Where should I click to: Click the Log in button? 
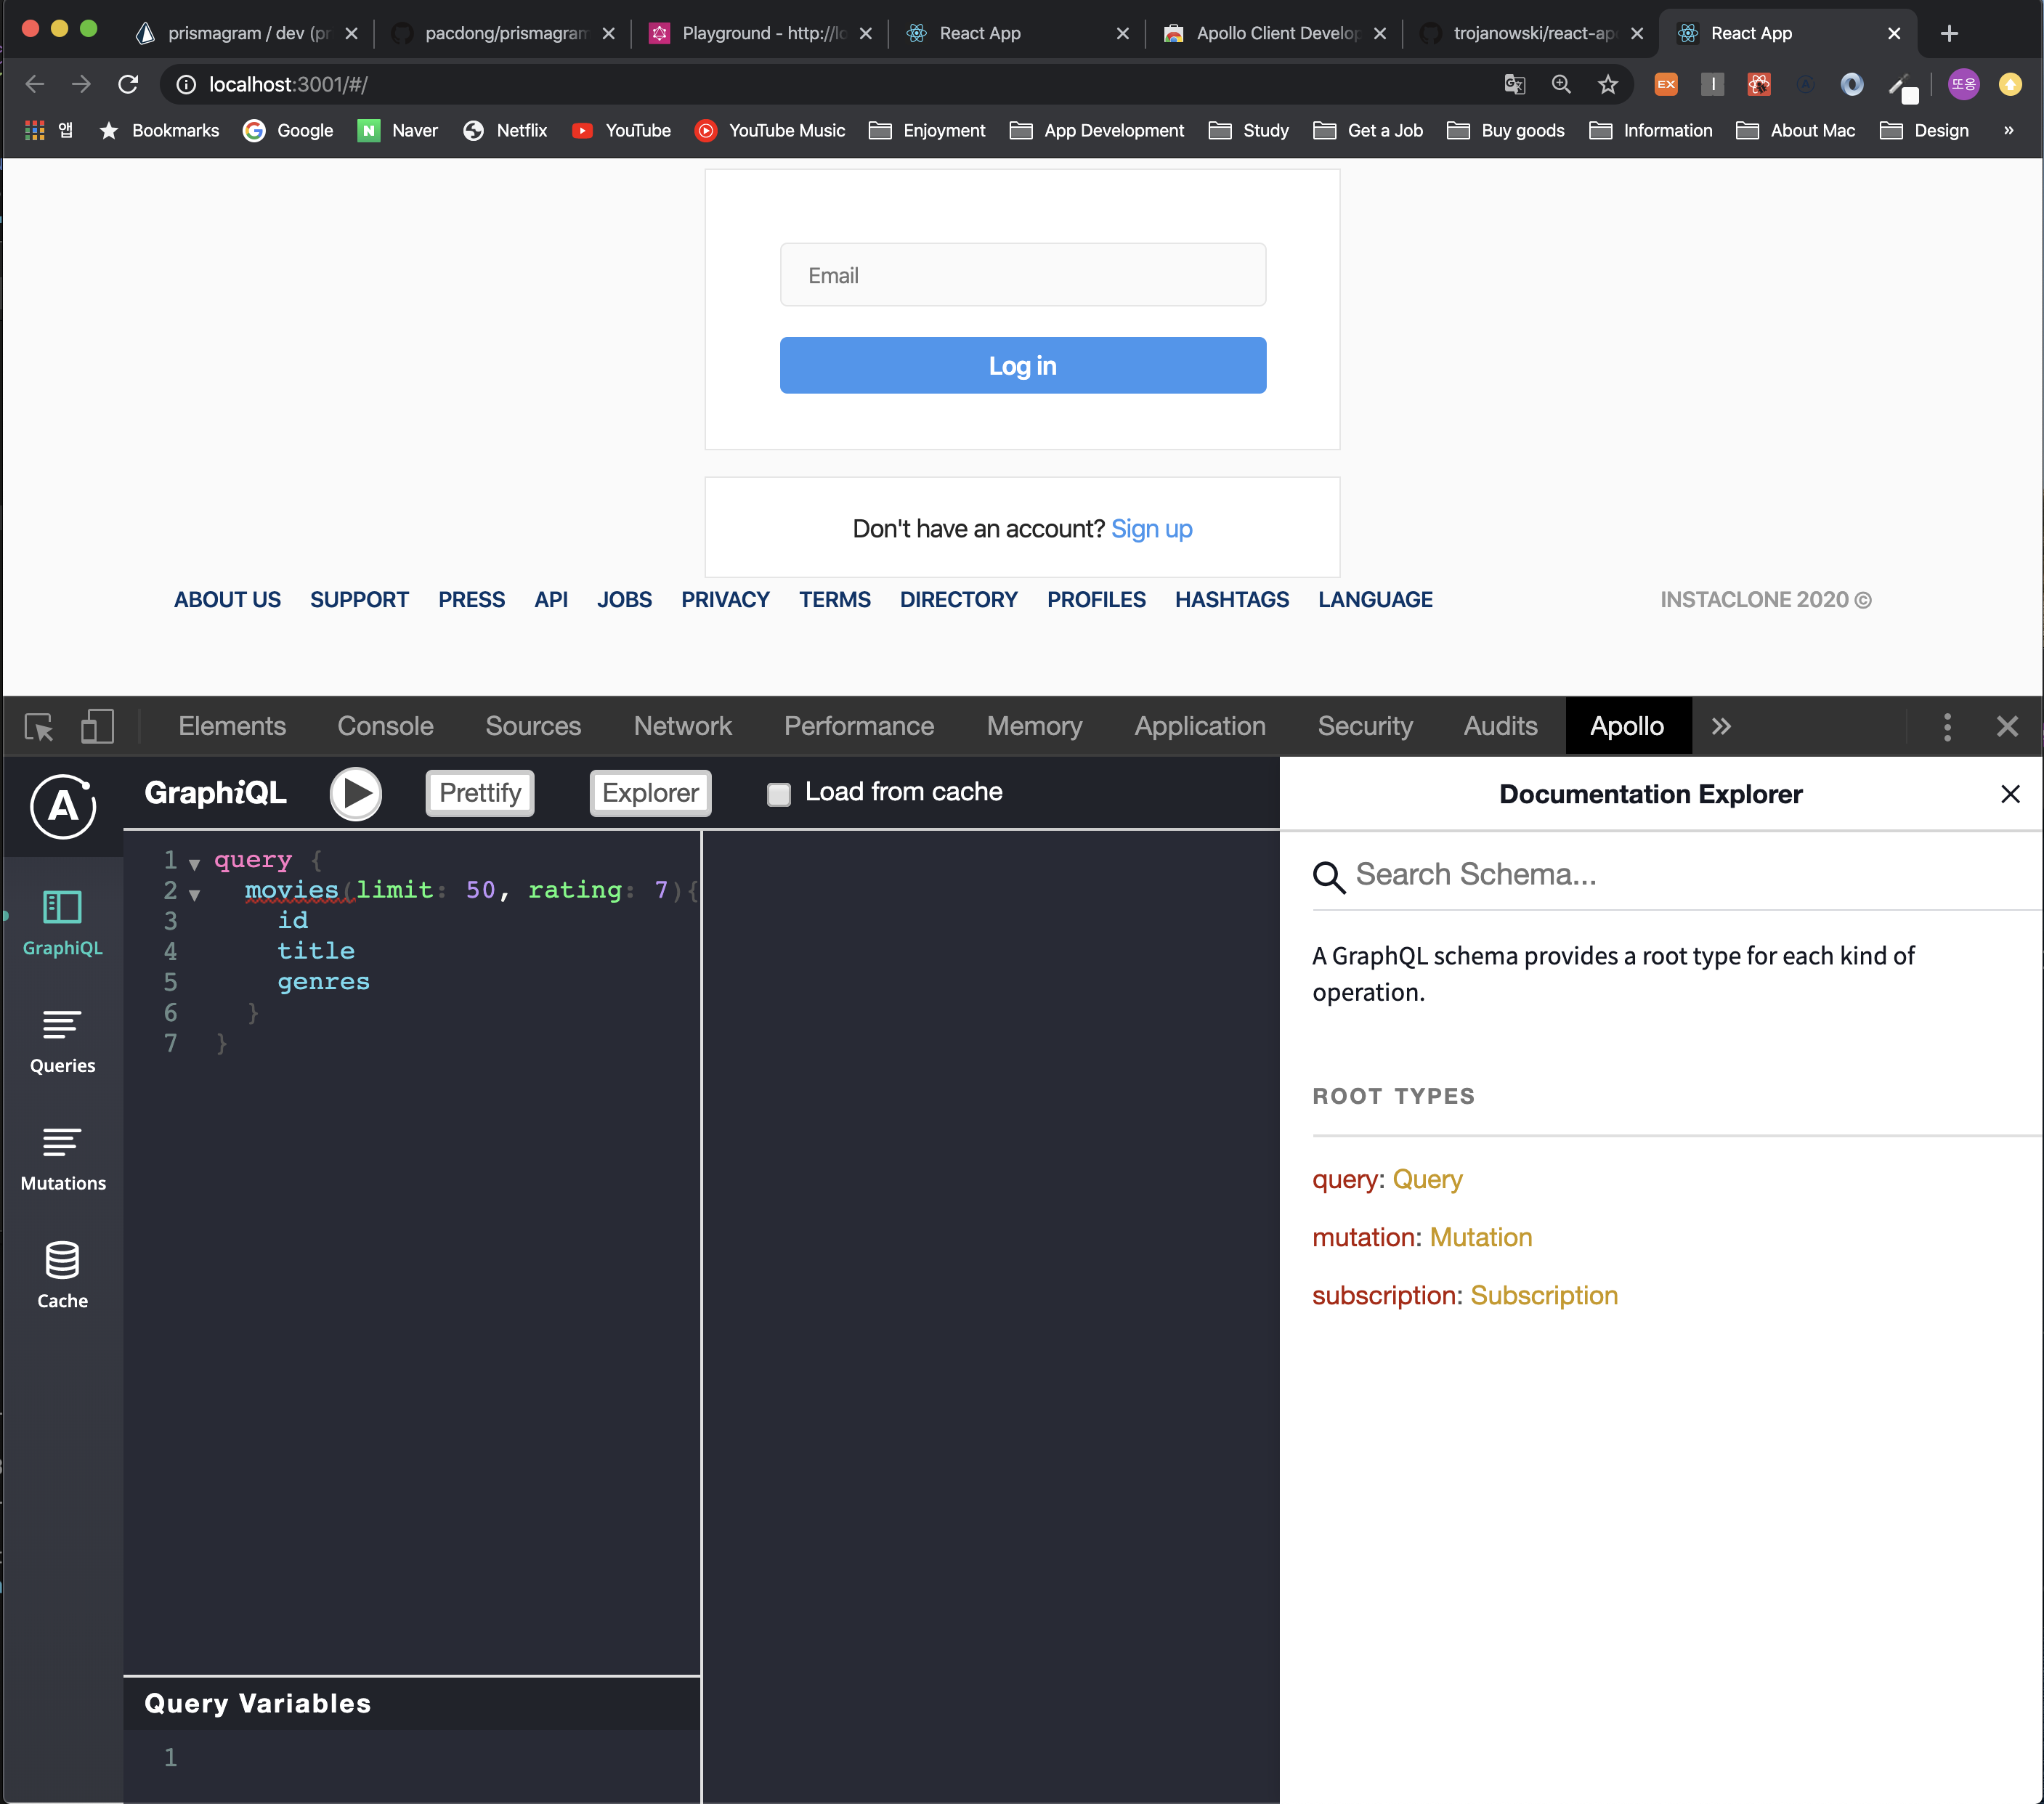click(x=1022, y=365)
